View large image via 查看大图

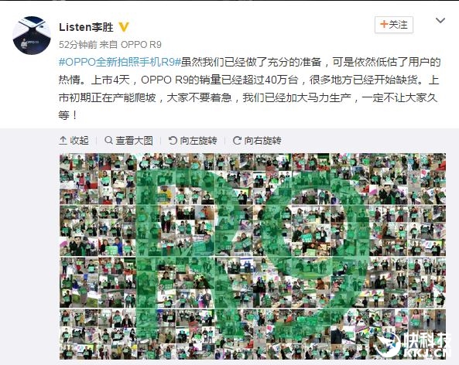[128, 141]
